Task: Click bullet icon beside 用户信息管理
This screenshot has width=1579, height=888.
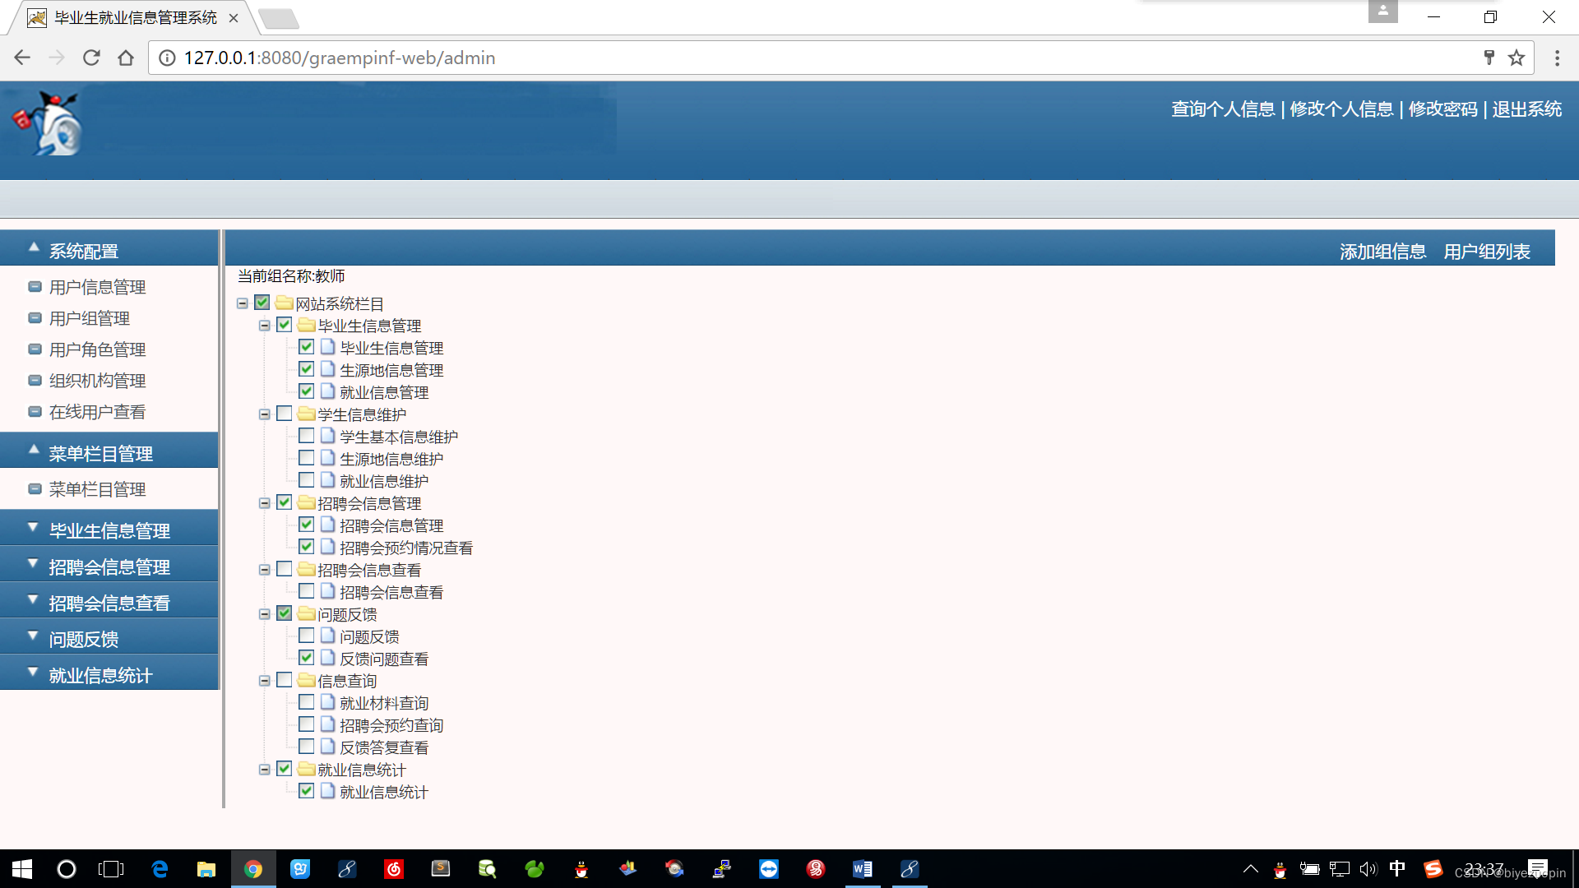Action: pos(35,287)
